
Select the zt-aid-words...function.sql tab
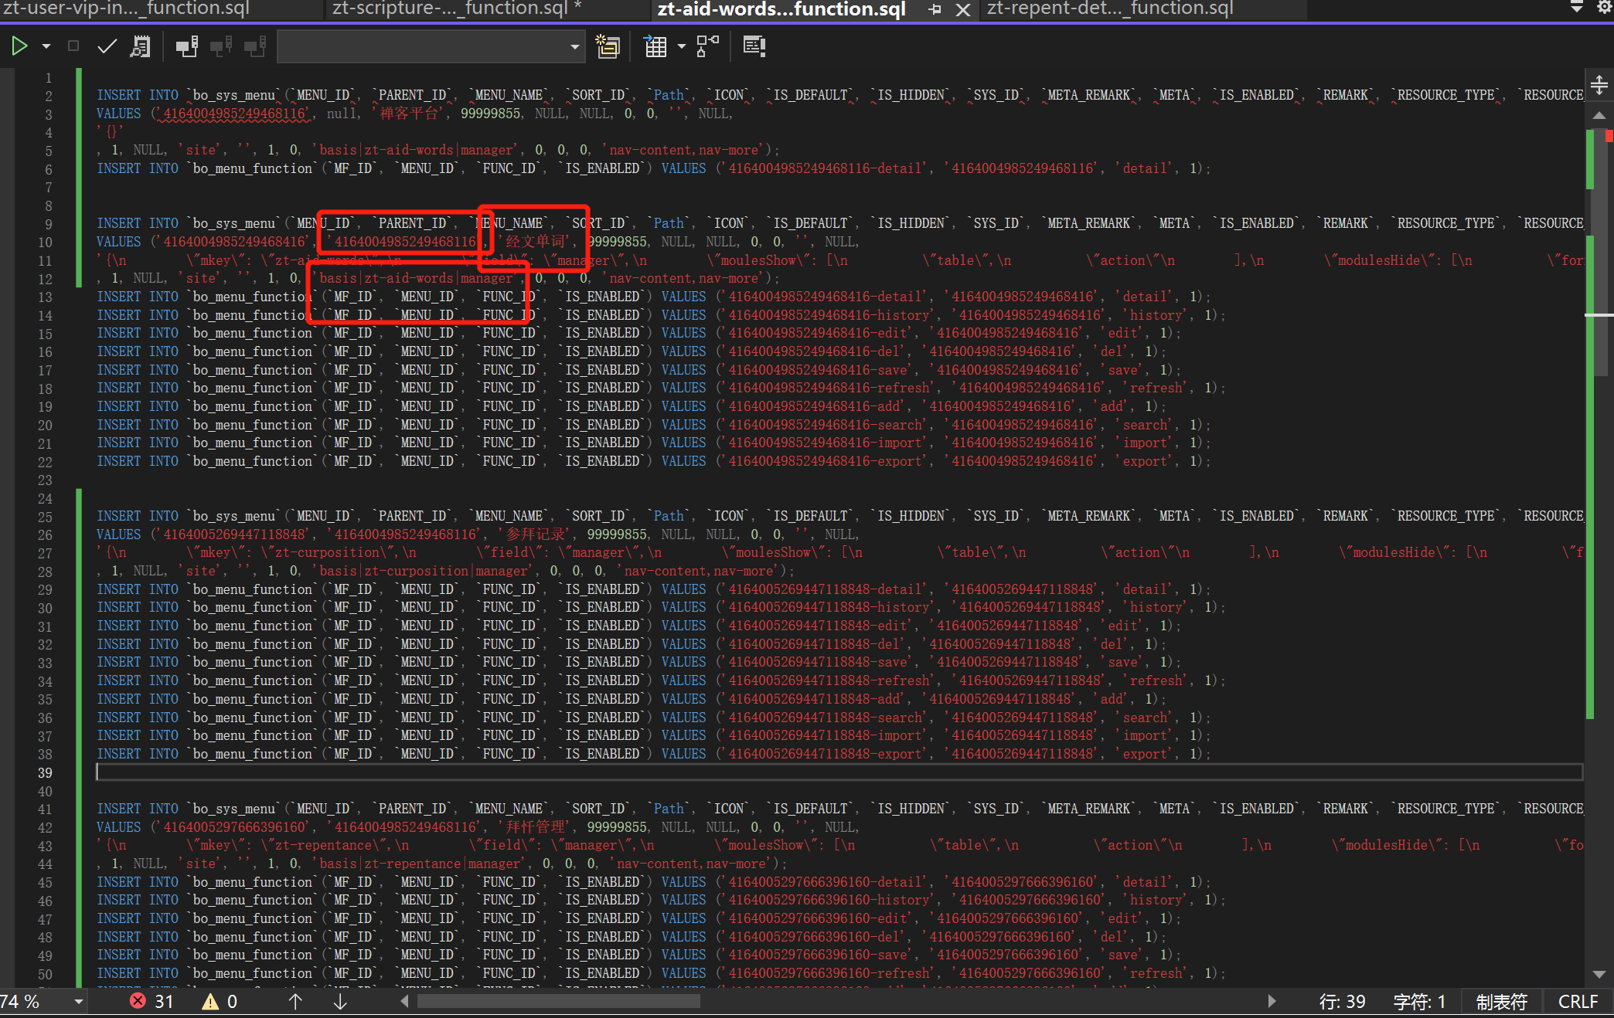[x=781, y=9]
